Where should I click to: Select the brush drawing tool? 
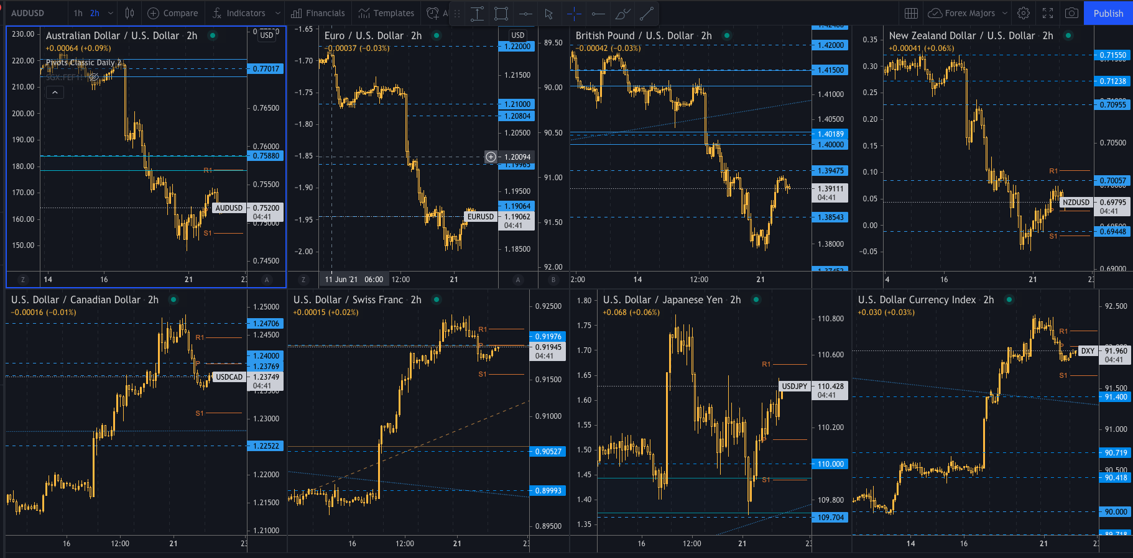[x=622, y=14]
